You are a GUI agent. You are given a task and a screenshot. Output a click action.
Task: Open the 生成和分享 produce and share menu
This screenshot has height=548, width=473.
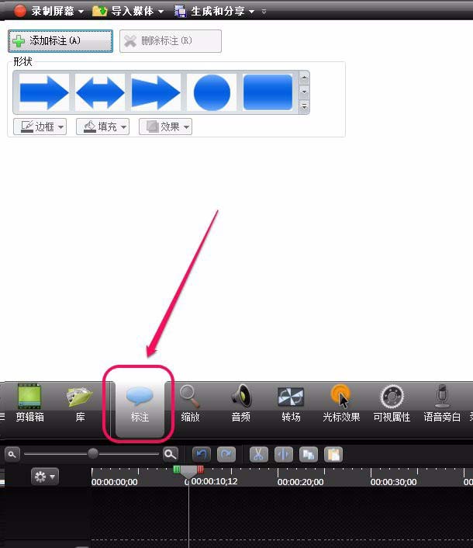(x=215, y=11)
